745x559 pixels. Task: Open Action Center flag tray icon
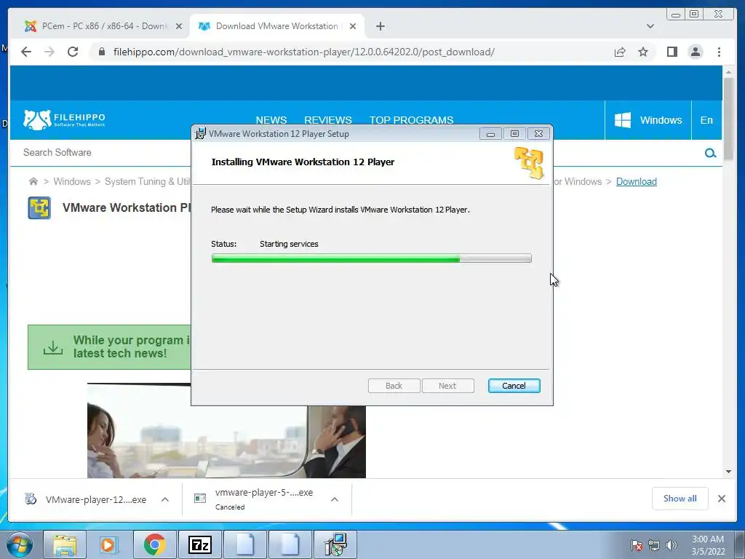click(x=636, y=545)
